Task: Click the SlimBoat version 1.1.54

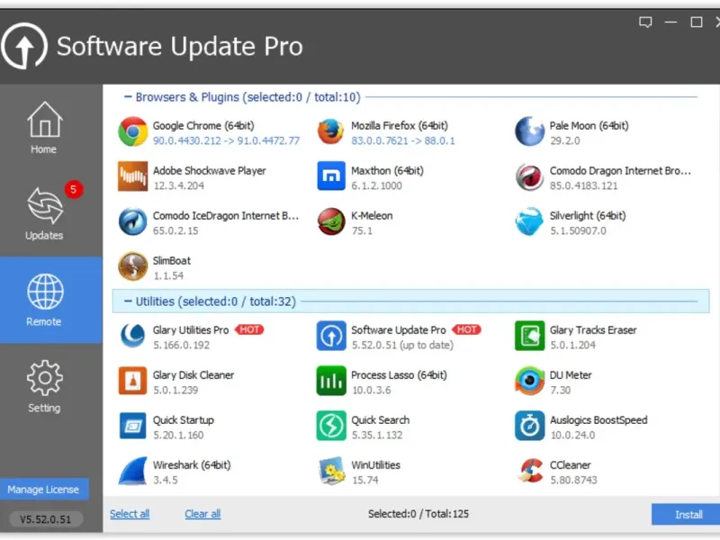Action: (x=168, y=275)
